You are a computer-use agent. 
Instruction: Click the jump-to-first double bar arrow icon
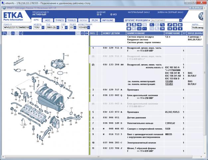(x=170, y=29)
